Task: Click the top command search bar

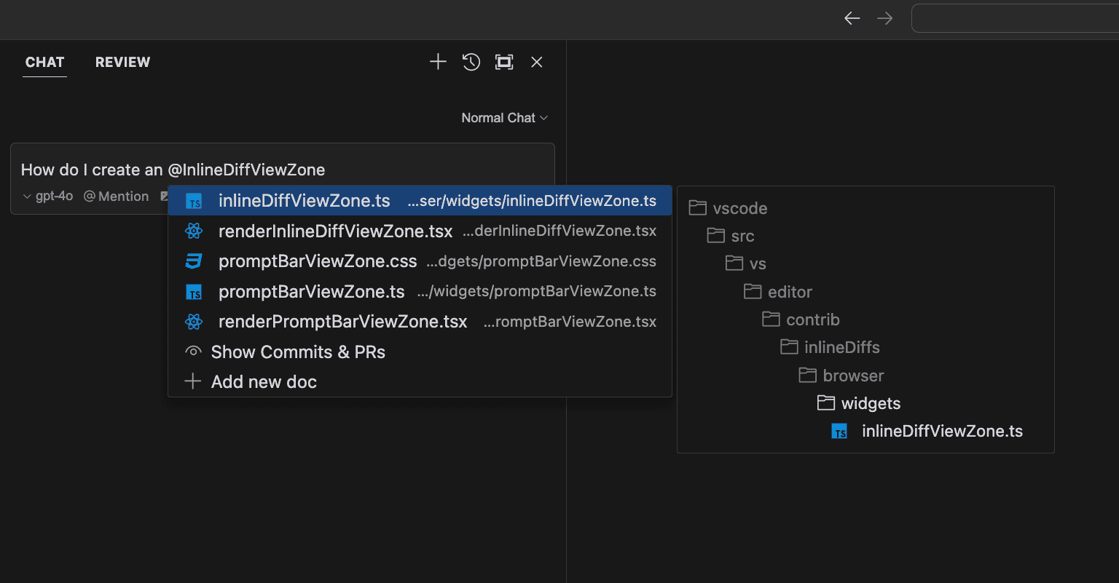Action: click(x=1015, y=18)
